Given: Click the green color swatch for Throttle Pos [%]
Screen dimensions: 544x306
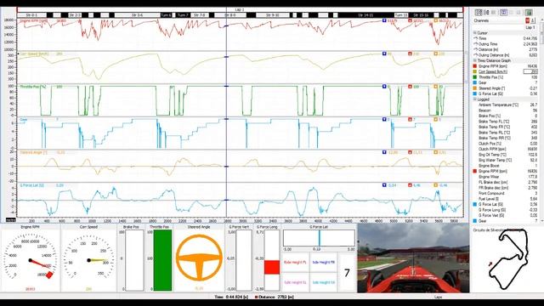Looking at the screenshot, I should click(x=475, y=77).
